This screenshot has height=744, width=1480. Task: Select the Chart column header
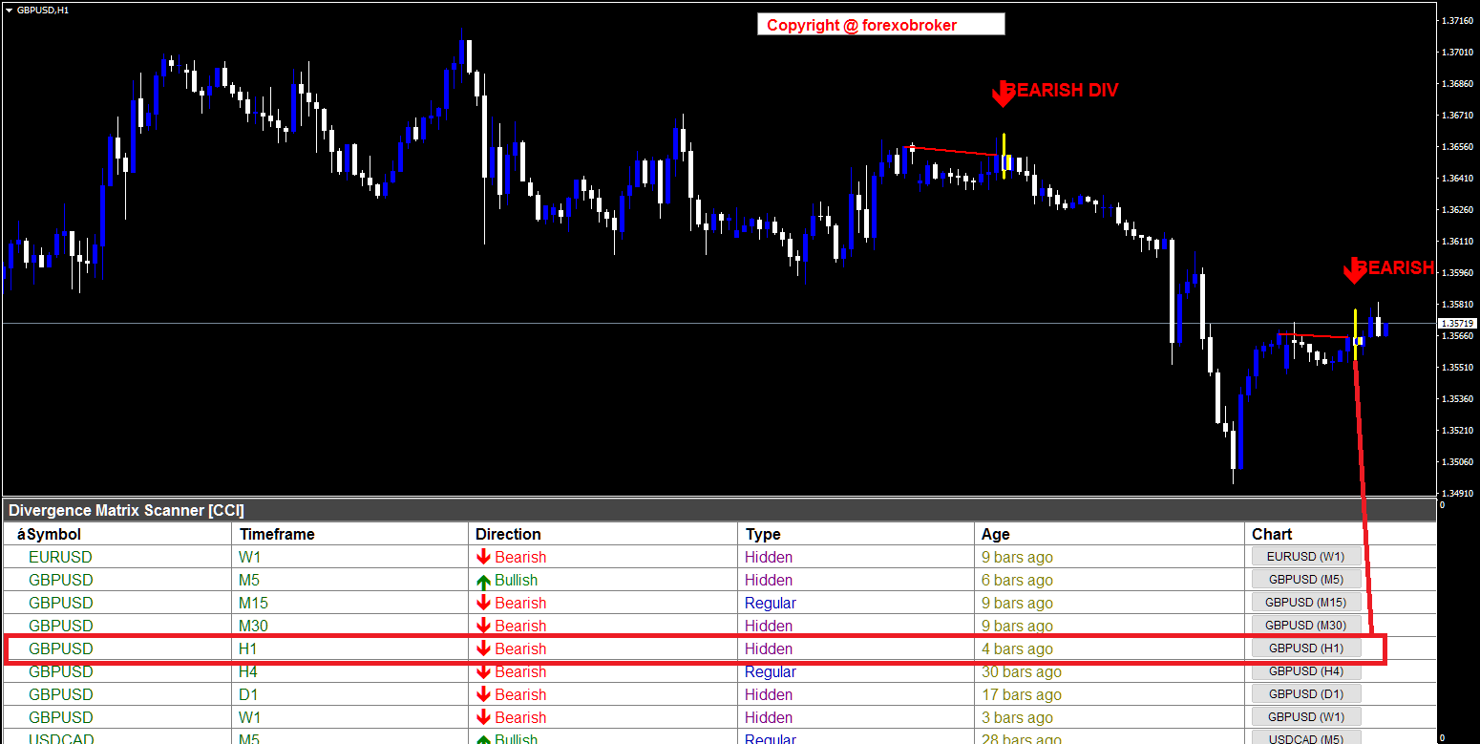point(1341,534)
